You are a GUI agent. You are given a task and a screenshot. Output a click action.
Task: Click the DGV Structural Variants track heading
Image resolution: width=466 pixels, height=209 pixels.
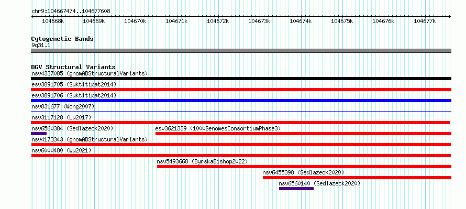point(73,67)
